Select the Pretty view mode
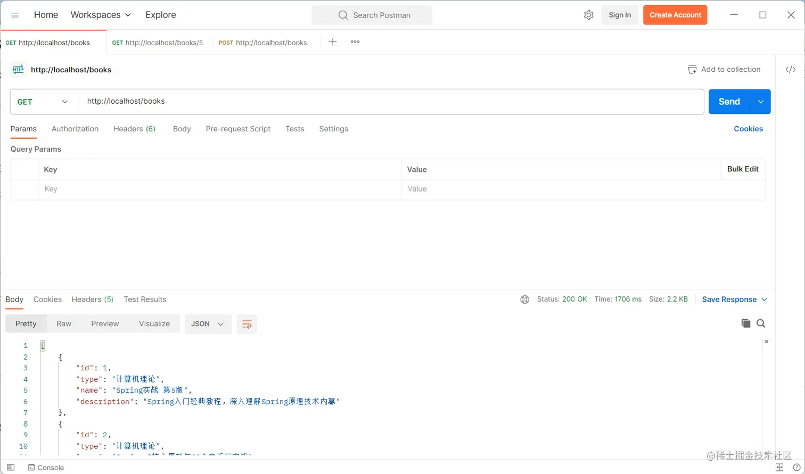The height and width of the screenshot is (474, 805). (26, 324)
